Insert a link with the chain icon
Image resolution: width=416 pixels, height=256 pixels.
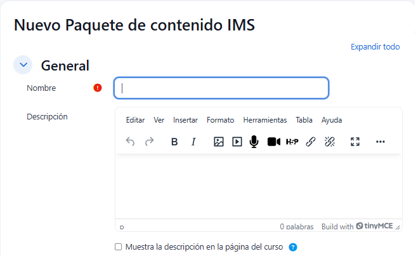(x=311, y=142)
